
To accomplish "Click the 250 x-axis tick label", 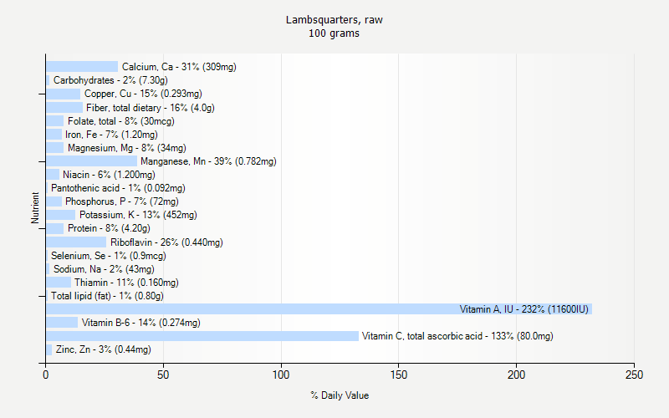I will [x=634, y=375].
